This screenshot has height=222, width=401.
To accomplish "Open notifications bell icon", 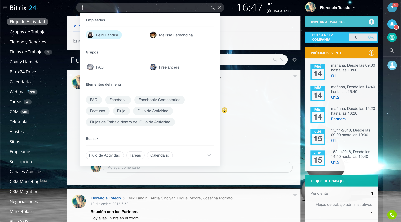I will pos(392,24).
